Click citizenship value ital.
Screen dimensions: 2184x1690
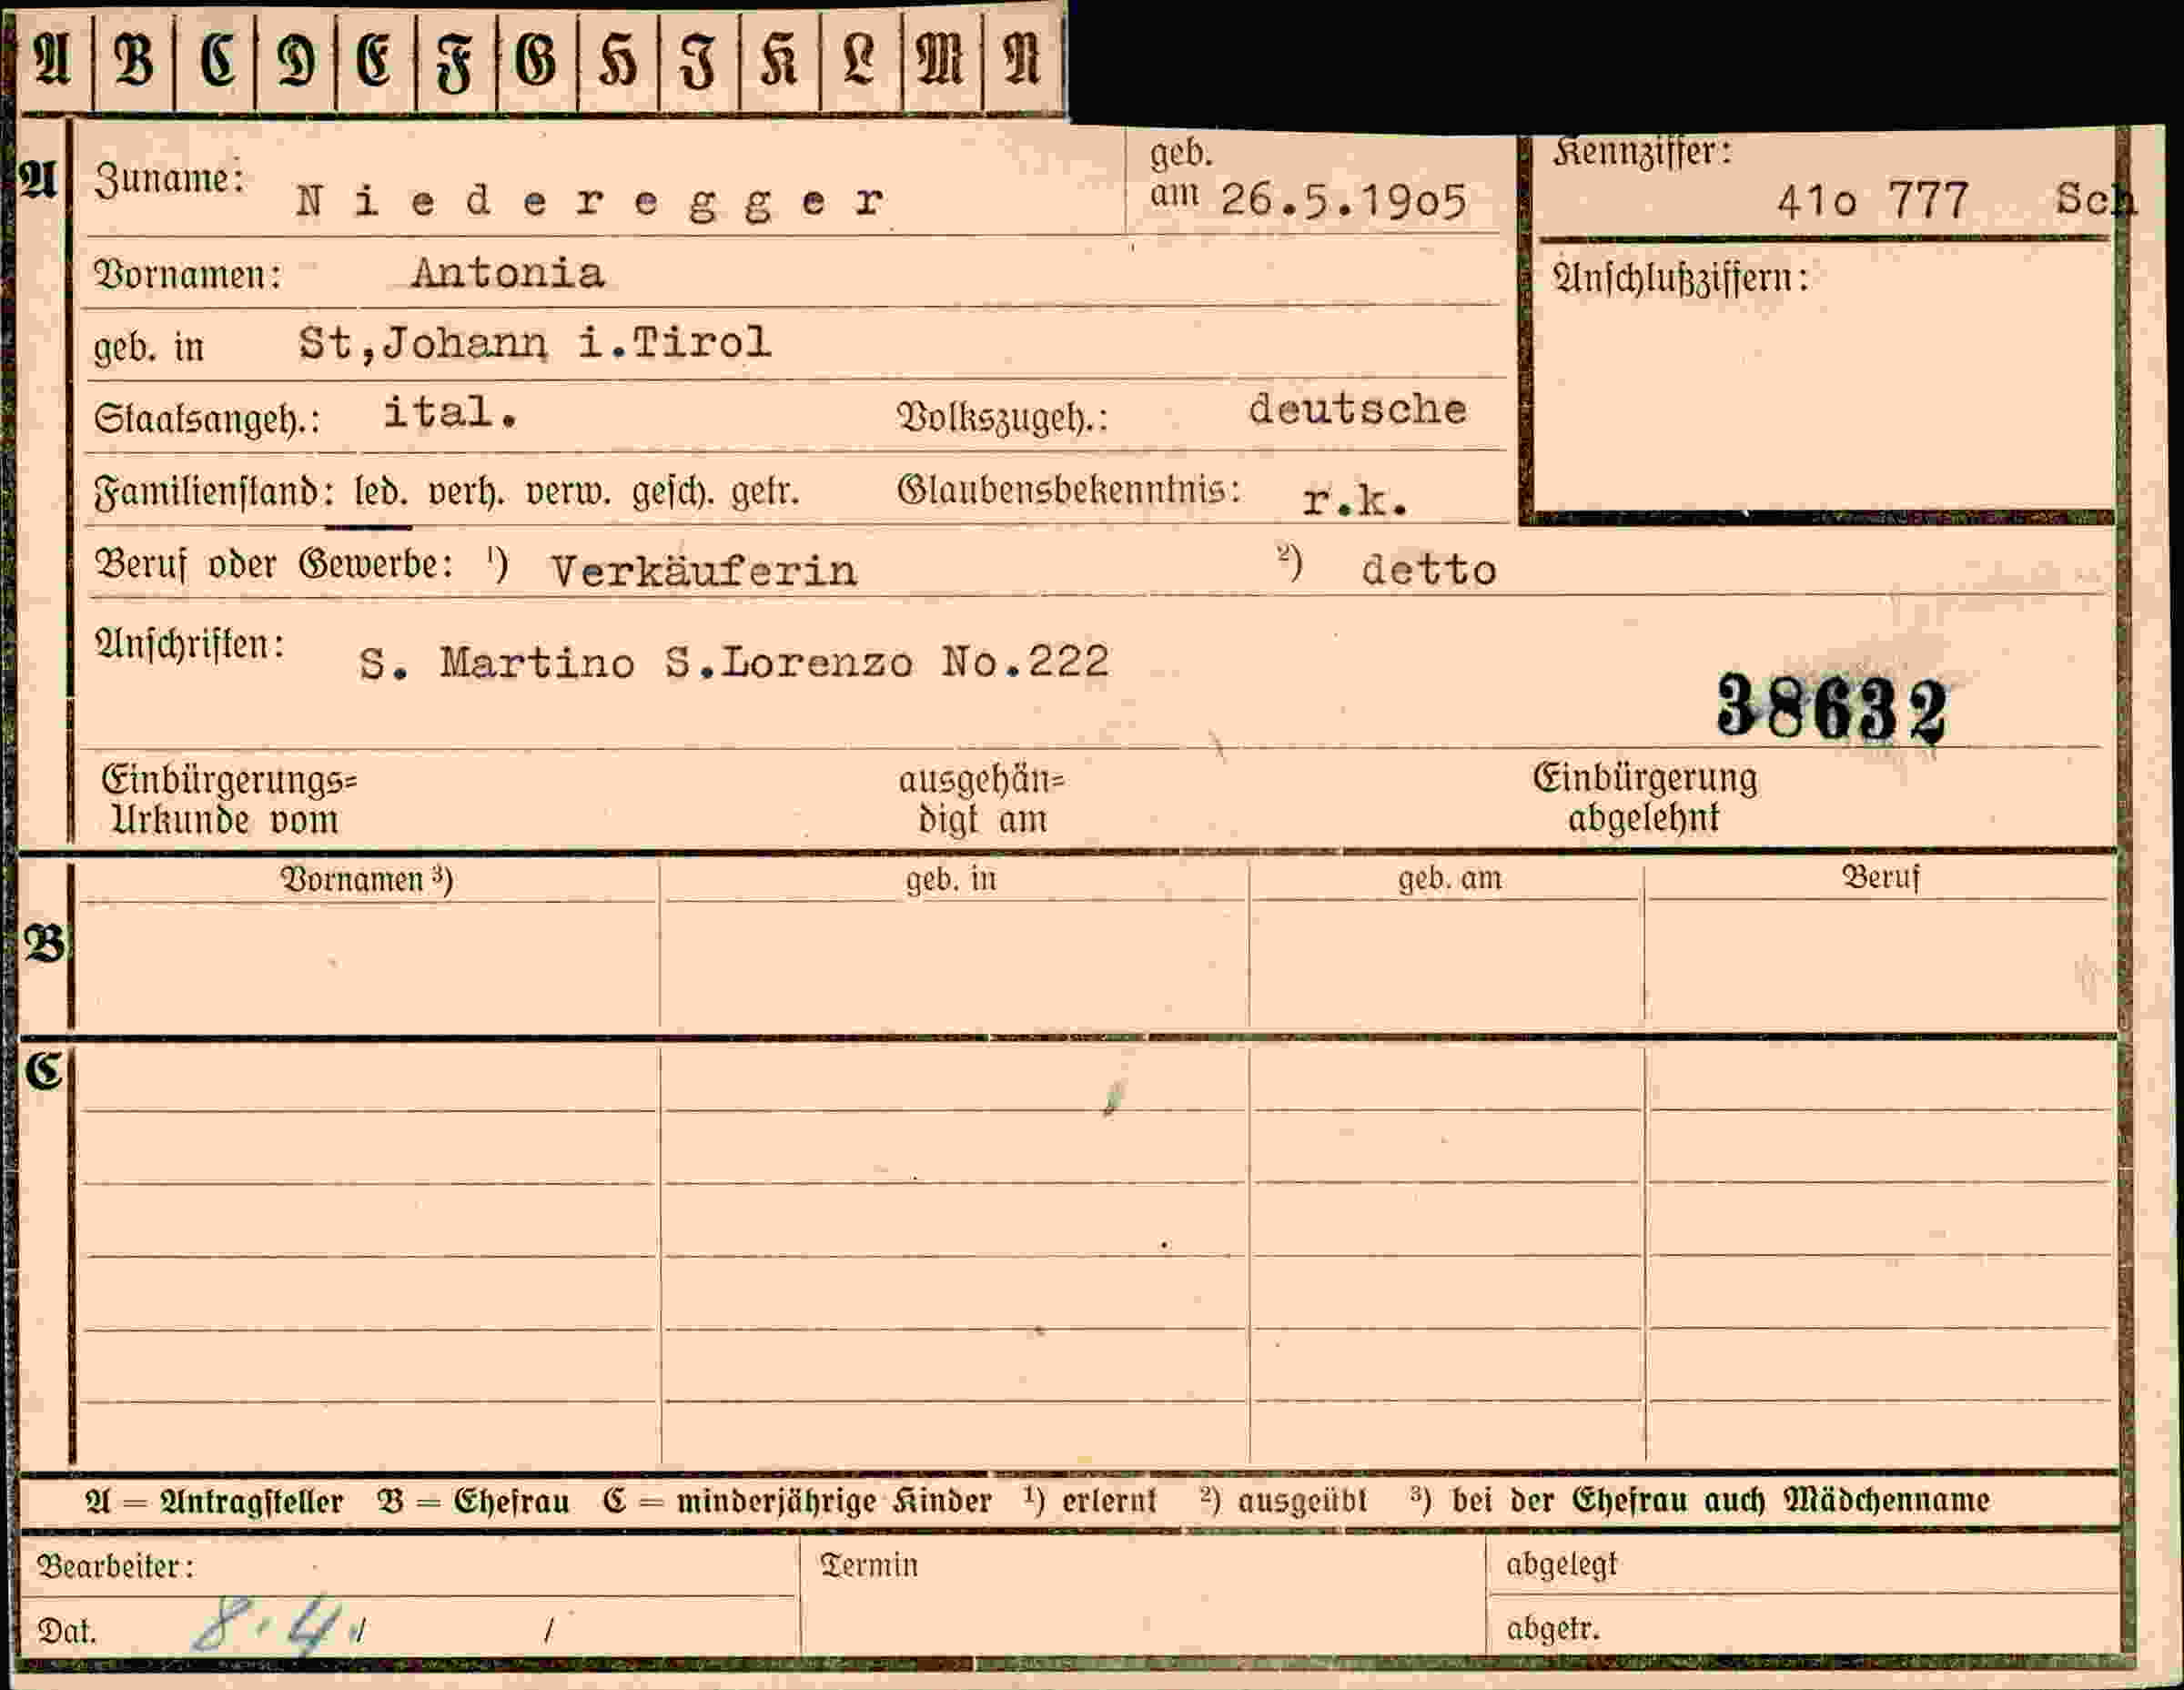[450, 412]
